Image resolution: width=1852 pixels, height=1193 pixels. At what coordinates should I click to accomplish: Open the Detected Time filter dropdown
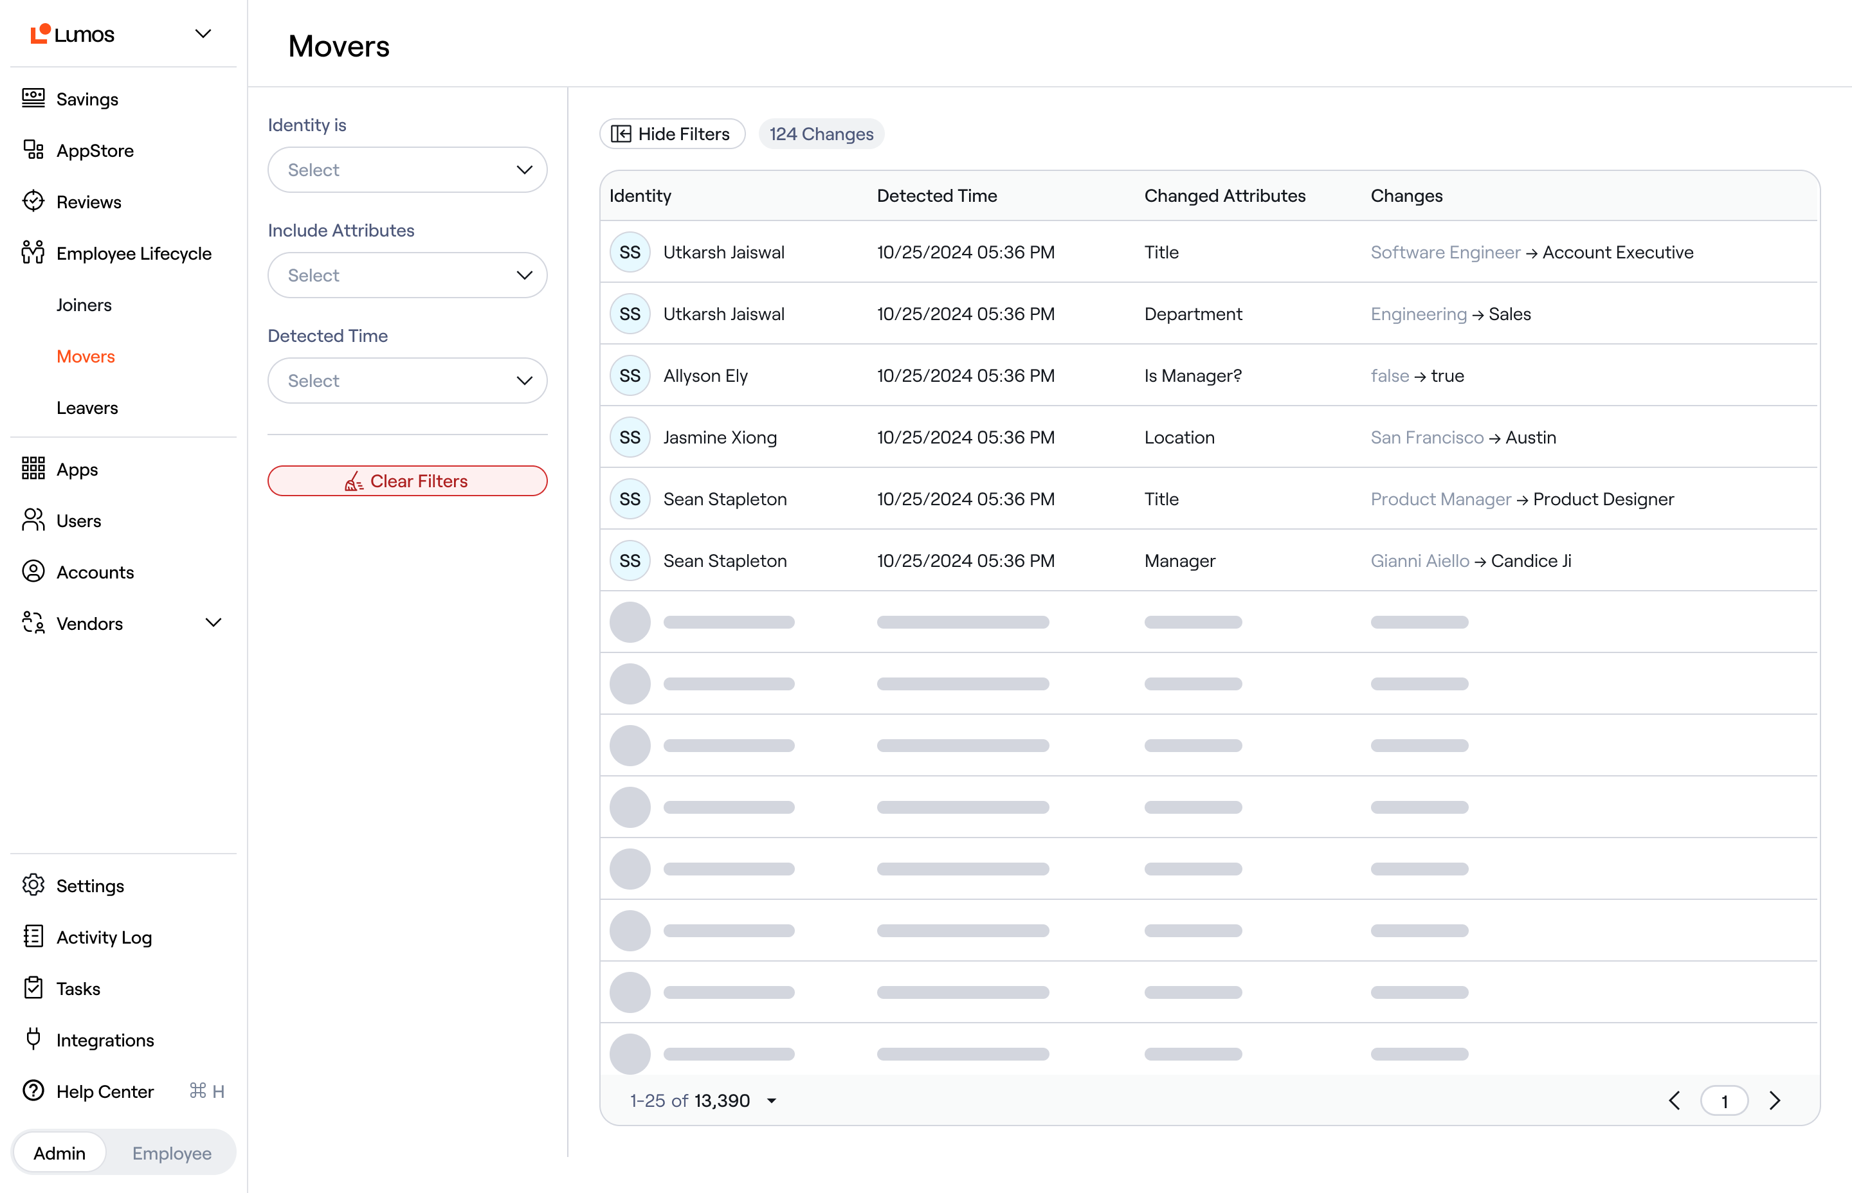point(408,381)
